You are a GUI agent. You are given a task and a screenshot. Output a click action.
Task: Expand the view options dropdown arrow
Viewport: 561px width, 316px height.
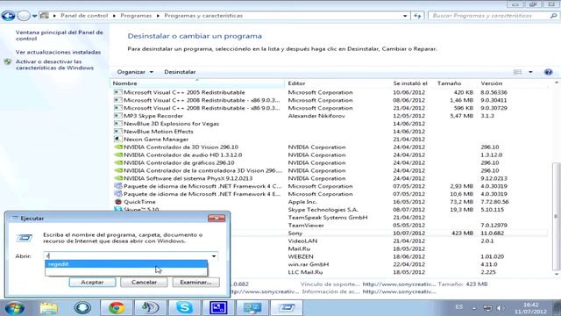tap(530, 72)
